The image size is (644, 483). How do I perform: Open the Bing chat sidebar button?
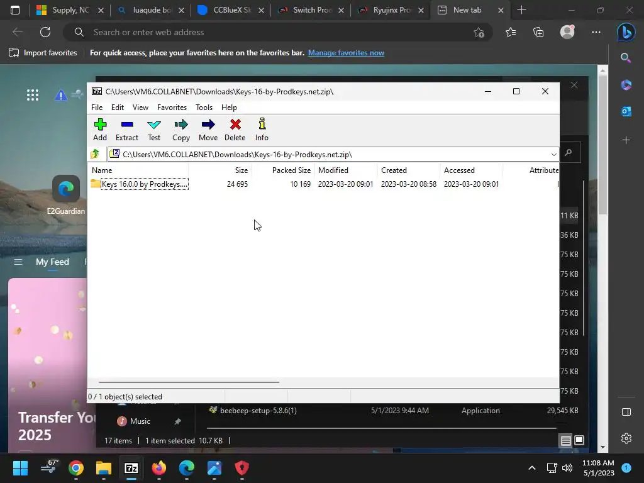point(626,32)
